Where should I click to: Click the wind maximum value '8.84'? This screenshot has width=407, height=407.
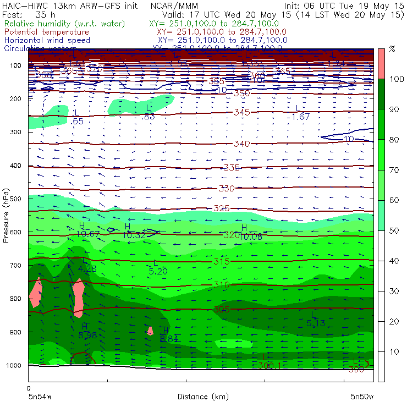click(x=169, y=339)
